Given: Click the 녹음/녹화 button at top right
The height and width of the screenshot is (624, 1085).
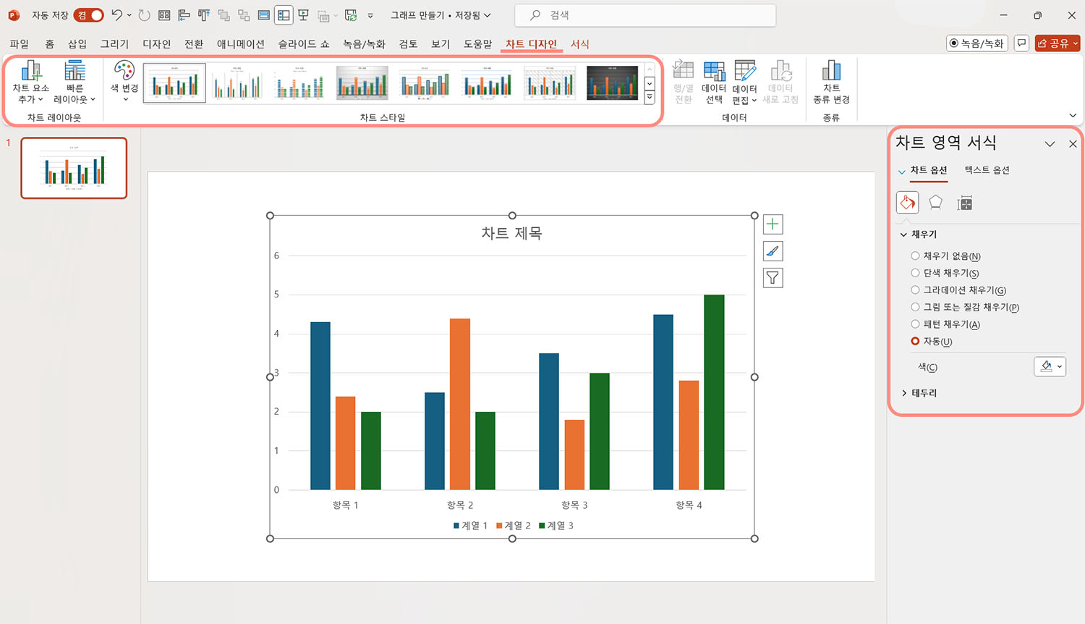Looking at the screenshot, I should coord(977,43).
